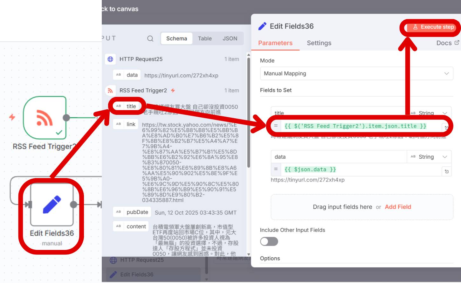Screen dimensions: 461x283
Task: Click the reset icon beside data expression
Action: click(x=447, y=171)
